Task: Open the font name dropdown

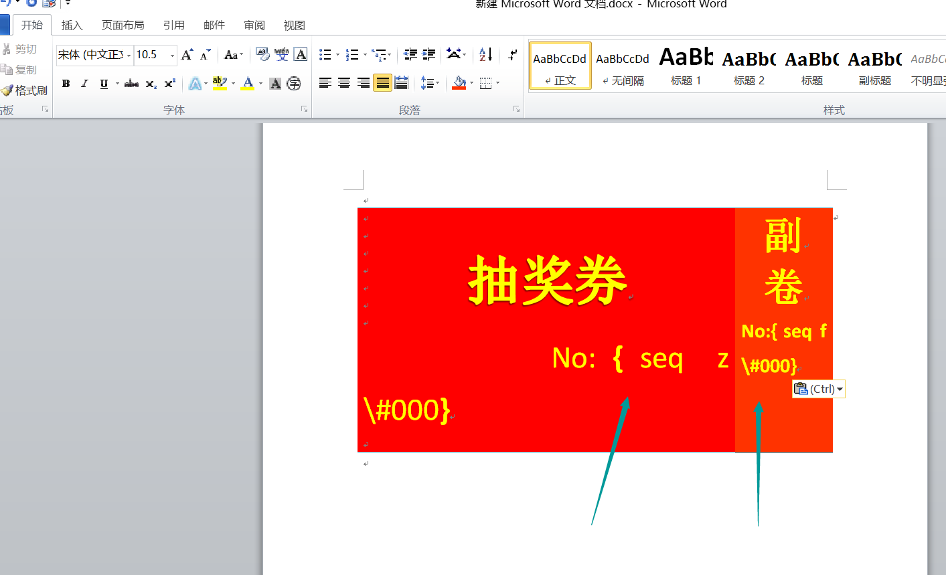Action: pyautogui.click(x=129, y=55)
